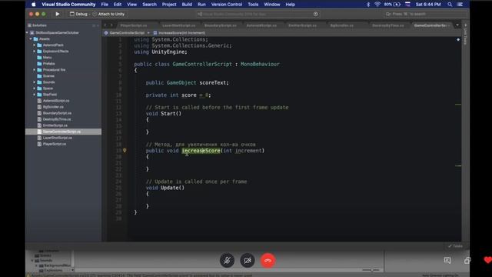Screen dimensions: 492x277
Task: Open the Run menu
Action: [201, 5]
